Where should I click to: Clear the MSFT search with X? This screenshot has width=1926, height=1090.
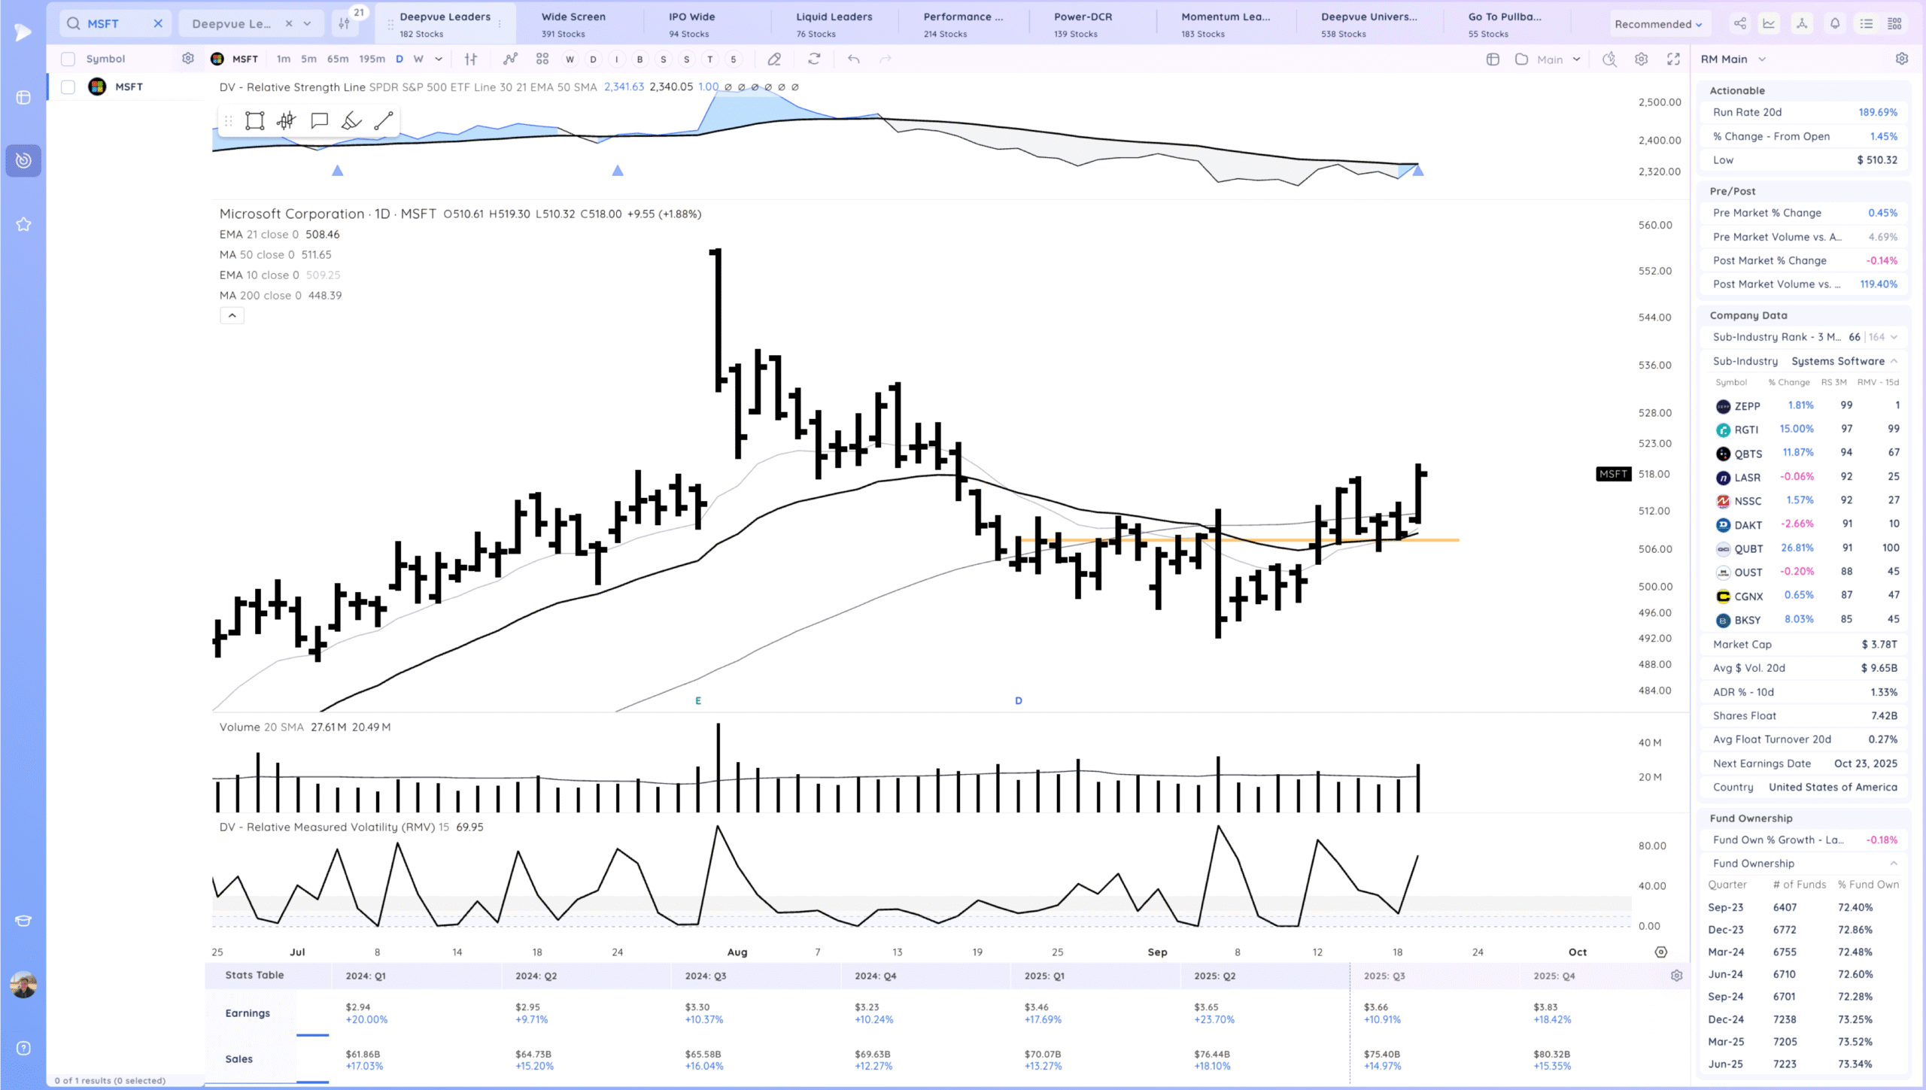point(158,23)
